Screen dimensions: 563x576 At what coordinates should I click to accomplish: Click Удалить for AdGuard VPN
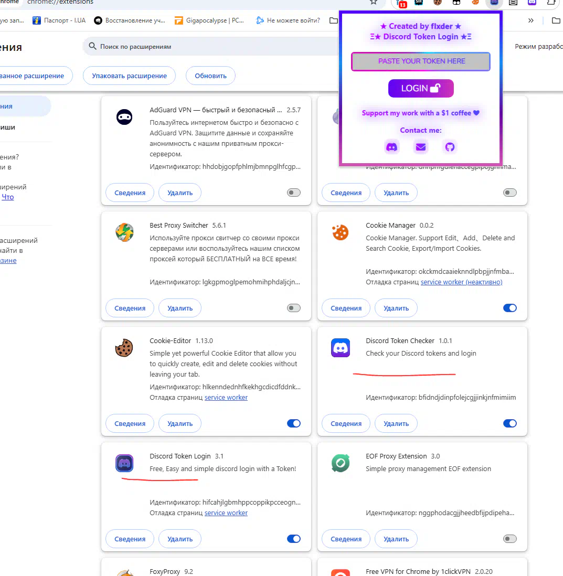[179, 193]
